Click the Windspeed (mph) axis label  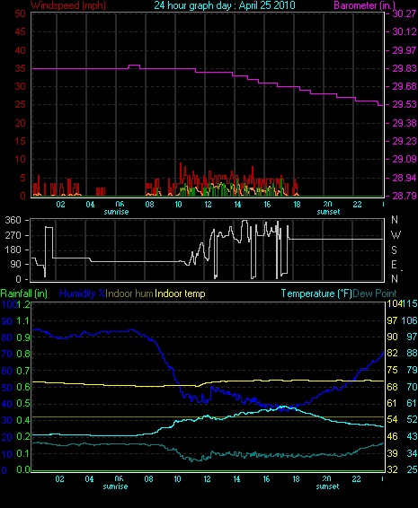[68, 5]
